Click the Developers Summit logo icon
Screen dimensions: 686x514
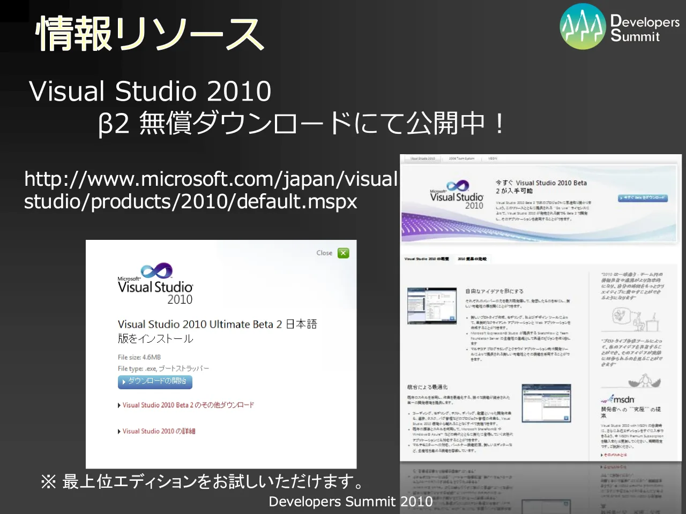click(583, 27)
